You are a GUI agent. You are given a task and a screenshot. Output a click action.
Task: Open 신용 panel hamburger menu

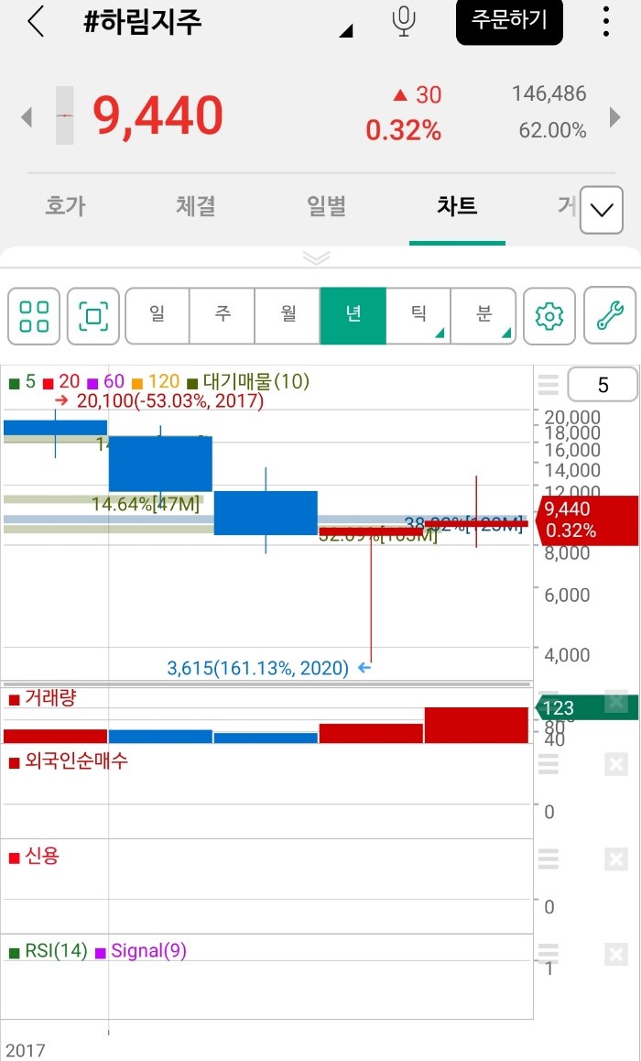click(x=549, y=859)
